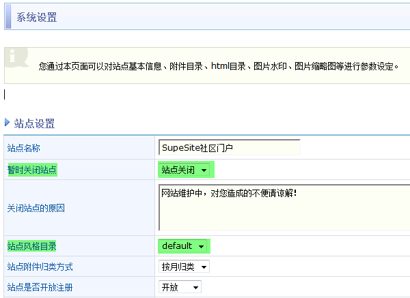Click the info banner description text
The height and width of the screenshot is (298, 410).
pyautogui.click(x=219, y=66)
